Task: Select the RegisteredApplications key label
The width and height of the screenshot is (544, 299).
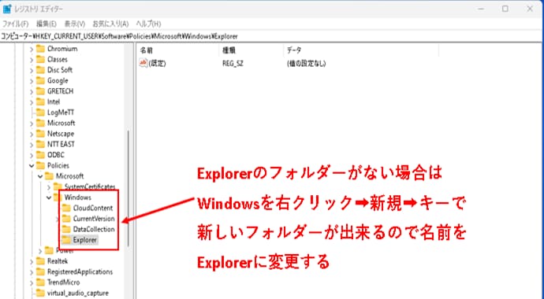Action: tap(80, 271)
